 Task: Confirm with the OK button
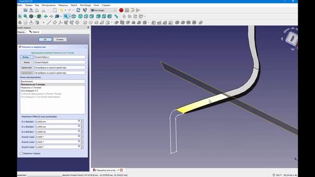(x=45, y=39)
